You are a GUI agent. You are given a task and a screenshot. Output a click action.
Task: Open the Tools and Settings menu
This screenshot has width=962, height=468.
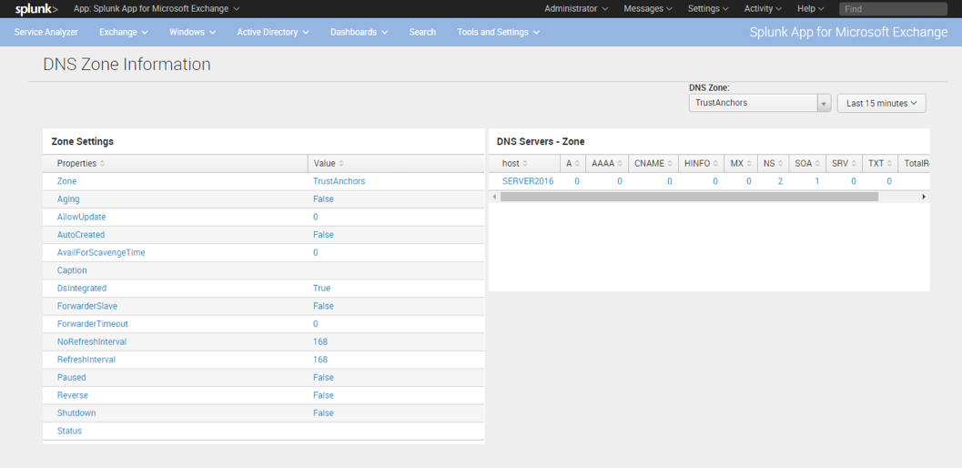click(x=498, y=32)
